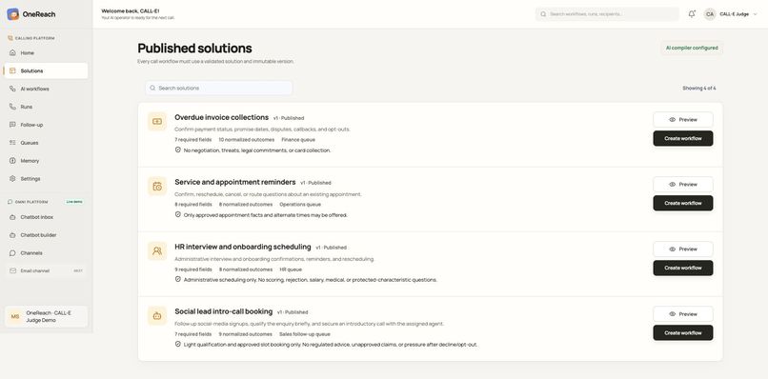Click the Live demo badge

[74, 202]
